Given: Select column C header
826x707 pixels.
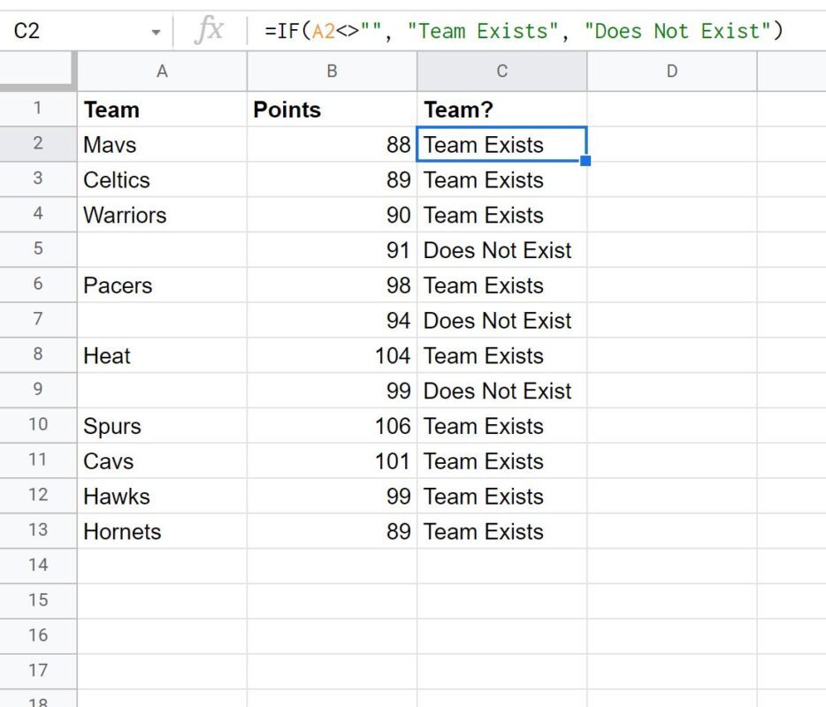Looking at the screenshot, I should pos(502,71).
